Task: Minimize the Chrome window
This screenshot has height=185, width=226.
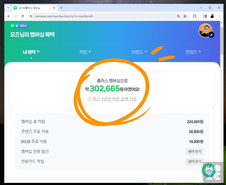Action: click(x=201, y=8)
